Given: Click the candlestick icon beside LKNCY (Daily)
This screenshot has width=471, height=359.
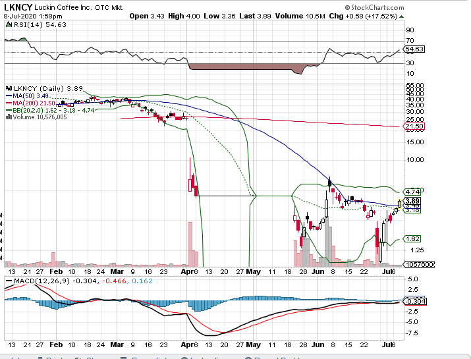Looking at the screenshot, I should [x=9, y=88].
